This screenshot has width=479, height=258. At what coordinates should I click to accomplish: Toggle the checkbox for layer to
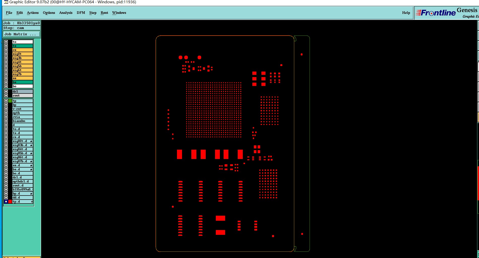pyautogui.click(x=6, y=42)
